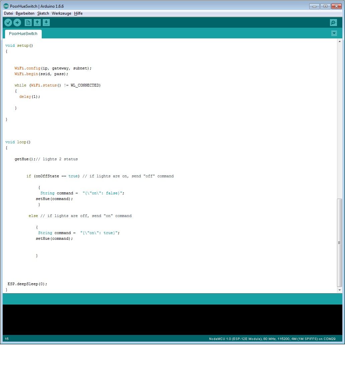Open the Serial Monitor magnifier icon

coord(334,23)
